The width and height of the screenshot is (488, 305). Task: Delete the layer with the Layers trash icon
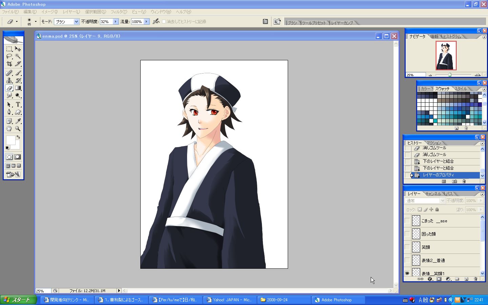(x=475, y=279)
